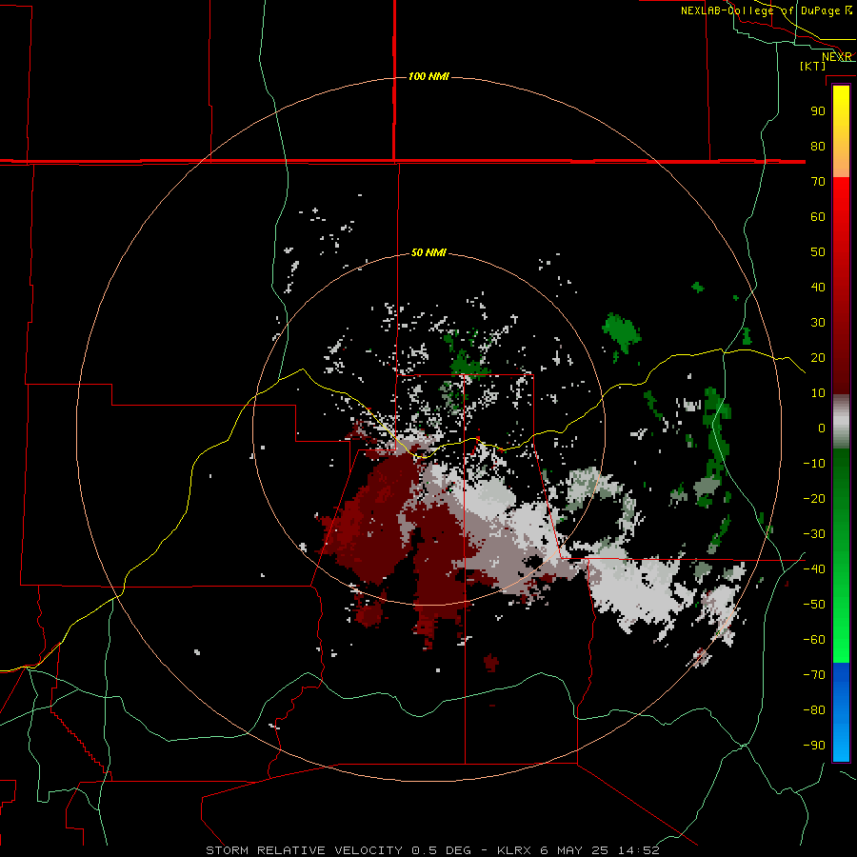
Task: Select the 60 value on velocity scale
Action: pos(818,216)
